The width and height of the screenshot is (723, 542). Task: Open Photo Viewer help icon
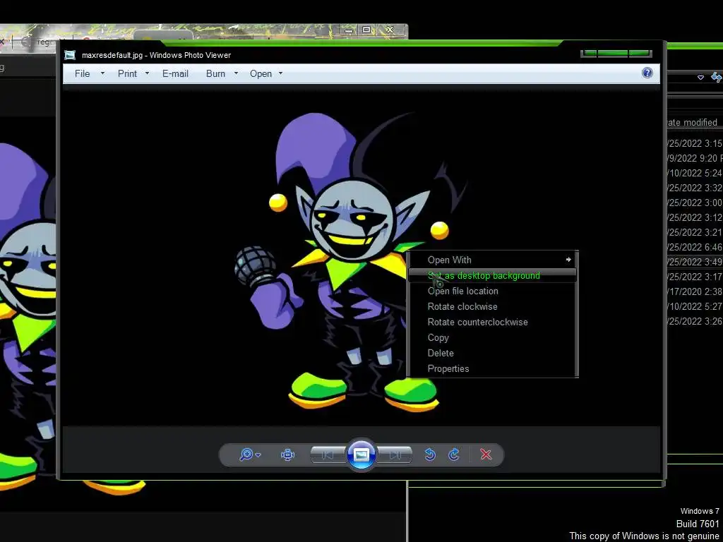click(647, 73)
